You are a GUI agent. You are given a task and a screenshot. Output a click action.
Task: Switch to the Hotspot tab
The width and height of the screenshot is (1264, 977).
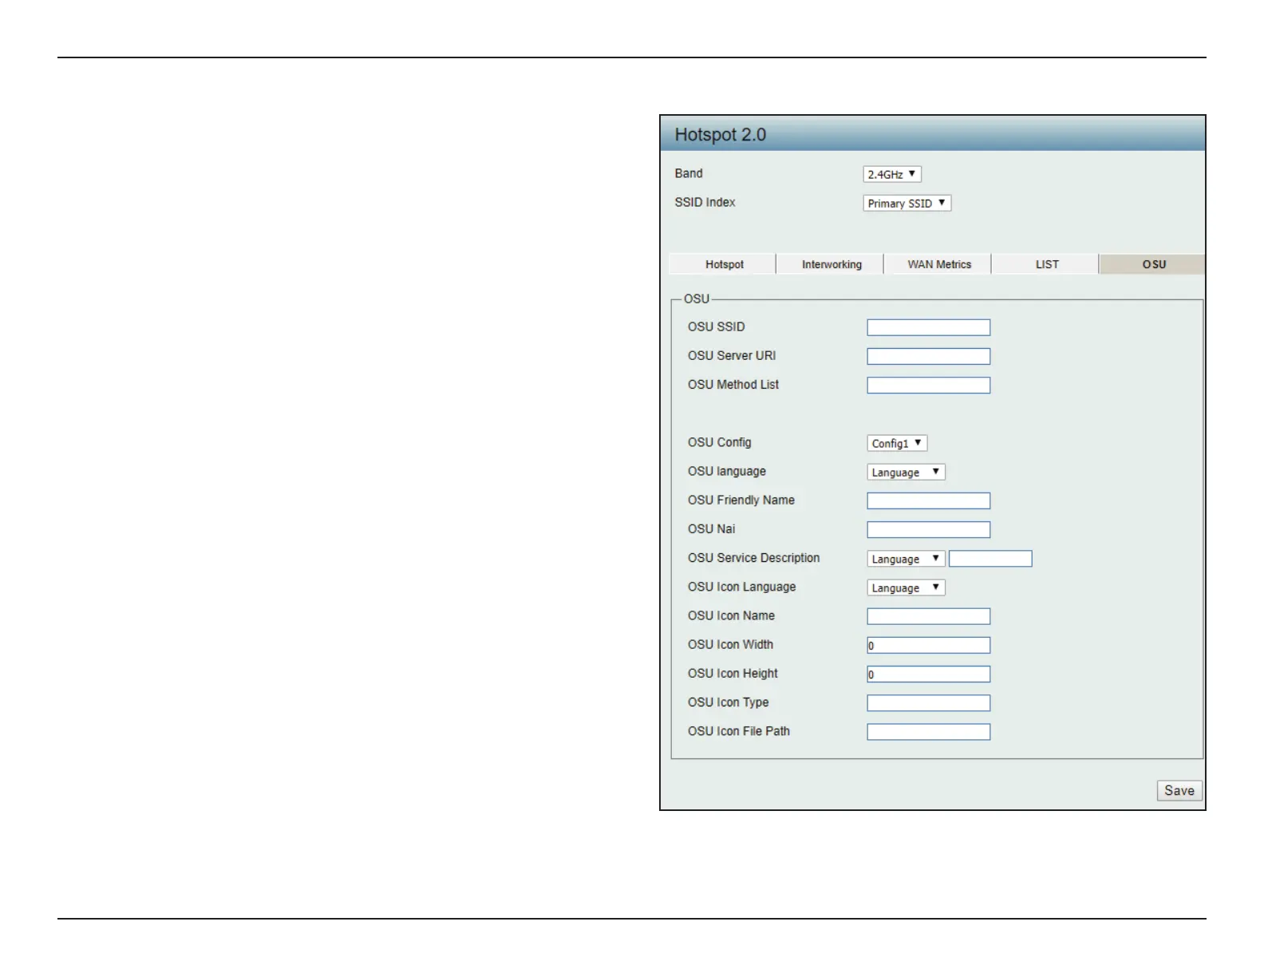(x=723, y=264)
